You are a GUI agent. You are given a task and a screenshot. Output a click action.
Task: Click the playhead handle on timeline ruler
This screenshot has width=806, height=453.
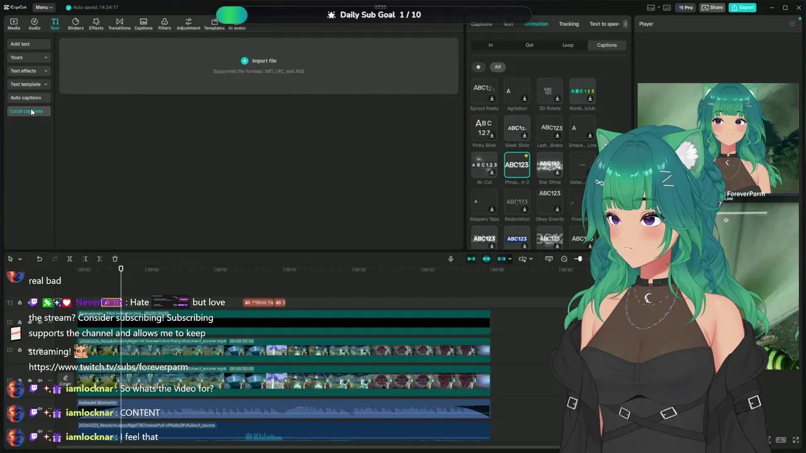(121, 269)
